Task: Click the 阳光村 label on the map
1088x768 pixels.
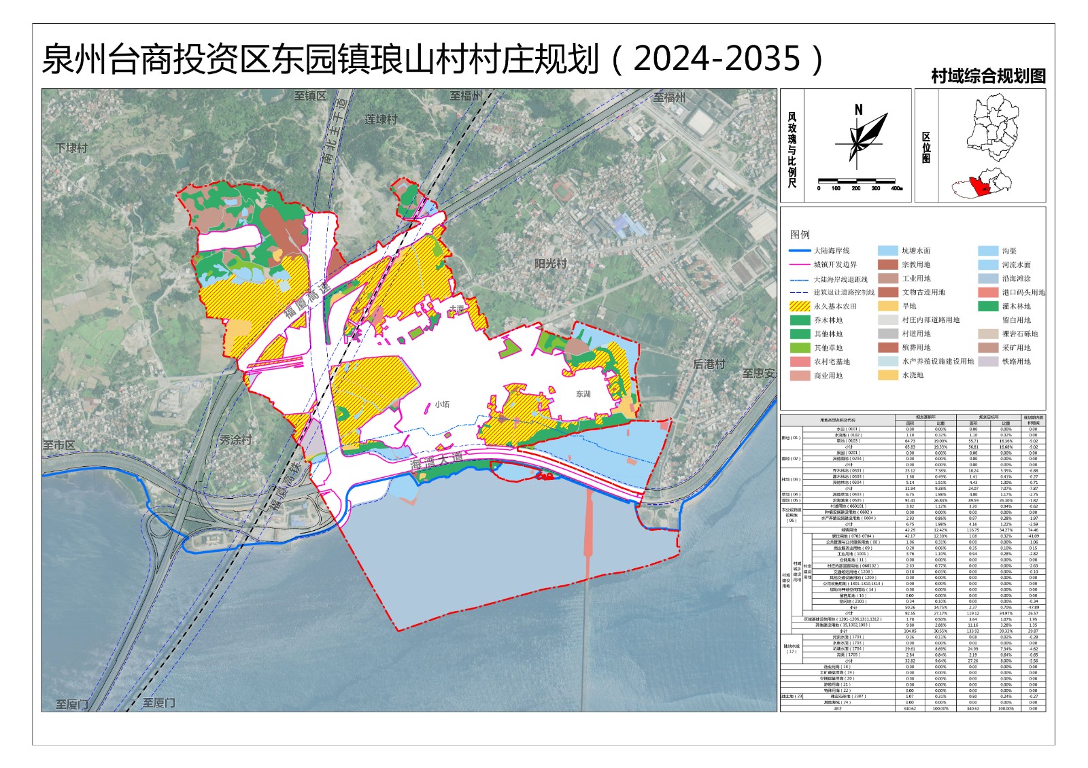Action: [x=550, y=264]
